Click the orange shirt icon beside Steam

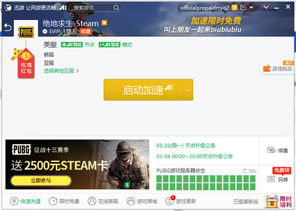point(104,23)
